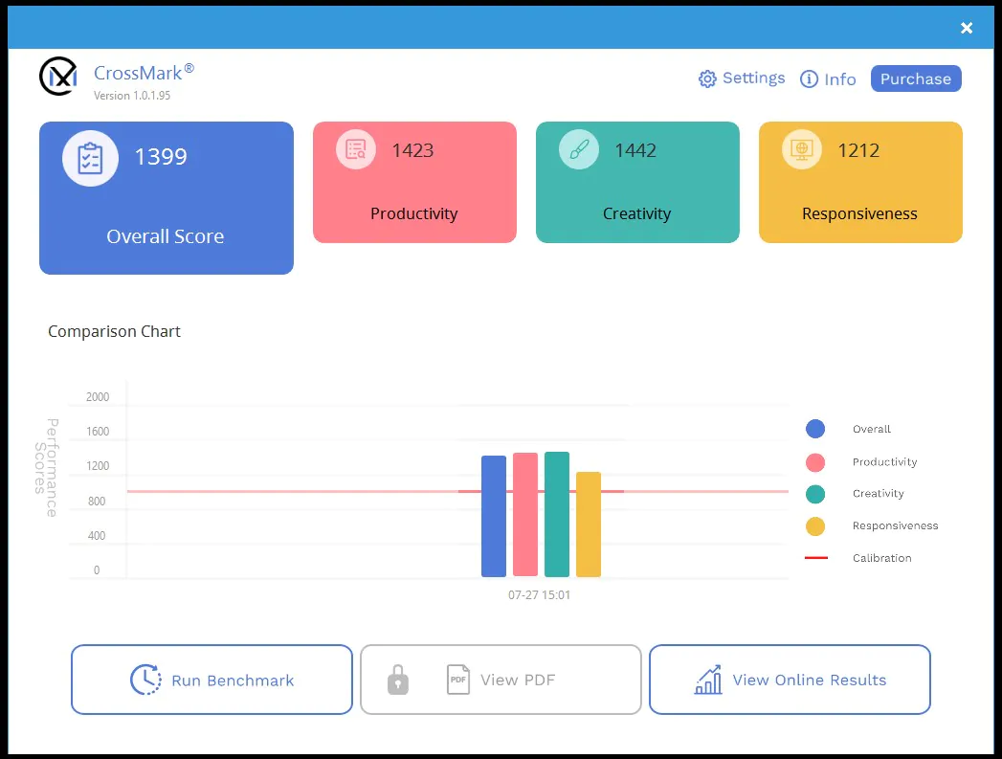Click the Productivity card label
The image size is (1002, 759).
point(414,213)
